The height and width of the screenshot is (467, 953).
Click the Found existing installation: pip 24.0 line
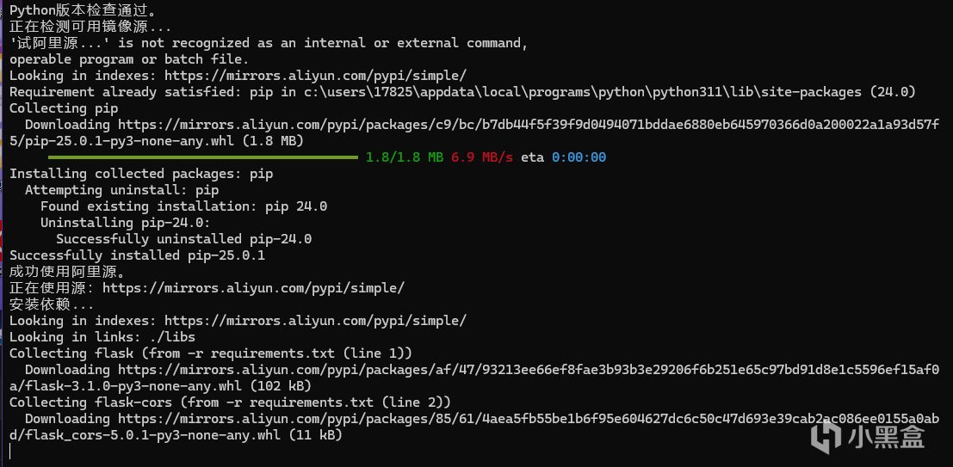[184, 206]
